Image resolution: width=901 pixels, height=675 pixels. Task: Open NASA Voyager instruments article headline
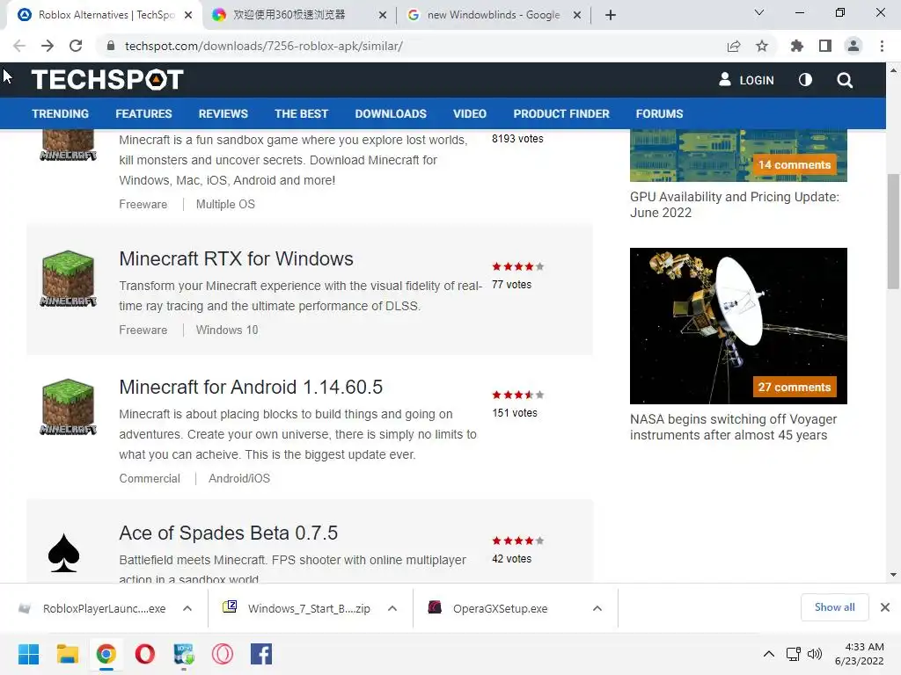tap(733, 427)
